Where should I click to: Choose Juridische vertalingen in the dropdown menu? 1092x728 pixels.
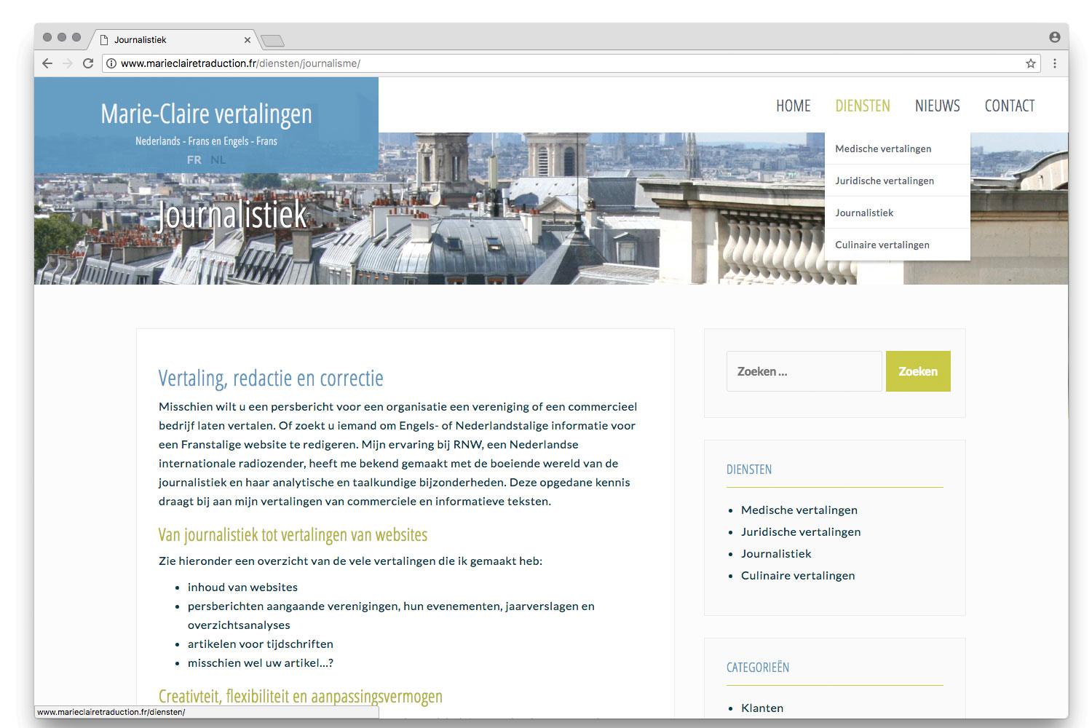898,181
